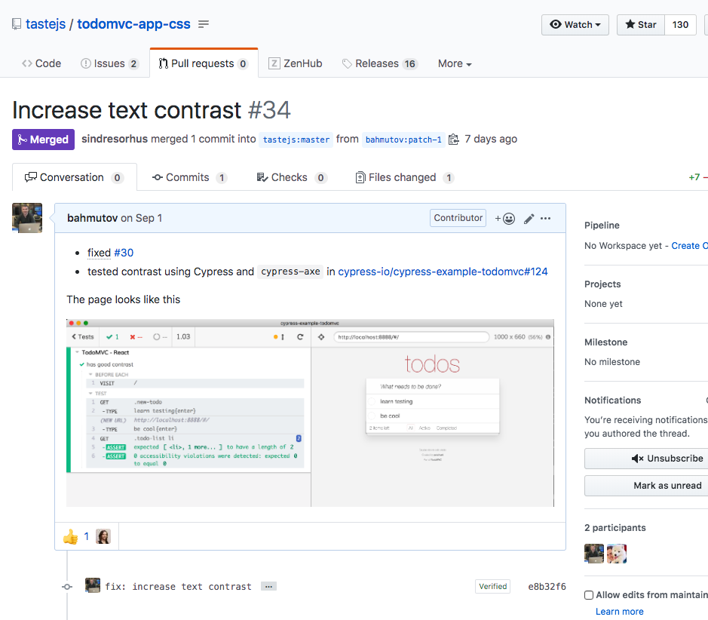Click the copy branch name clipboard icon
Image resolution: width=708 pixels, height=620 pixels.
453,140
